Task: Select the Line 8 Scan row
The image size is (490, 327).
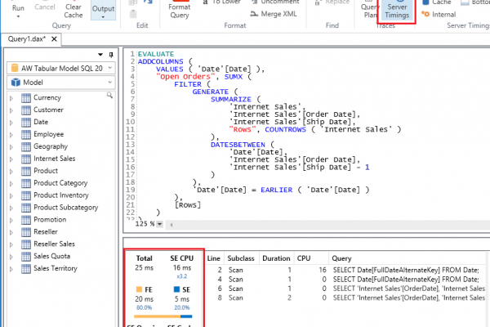Action: click(x=346, y=298)
